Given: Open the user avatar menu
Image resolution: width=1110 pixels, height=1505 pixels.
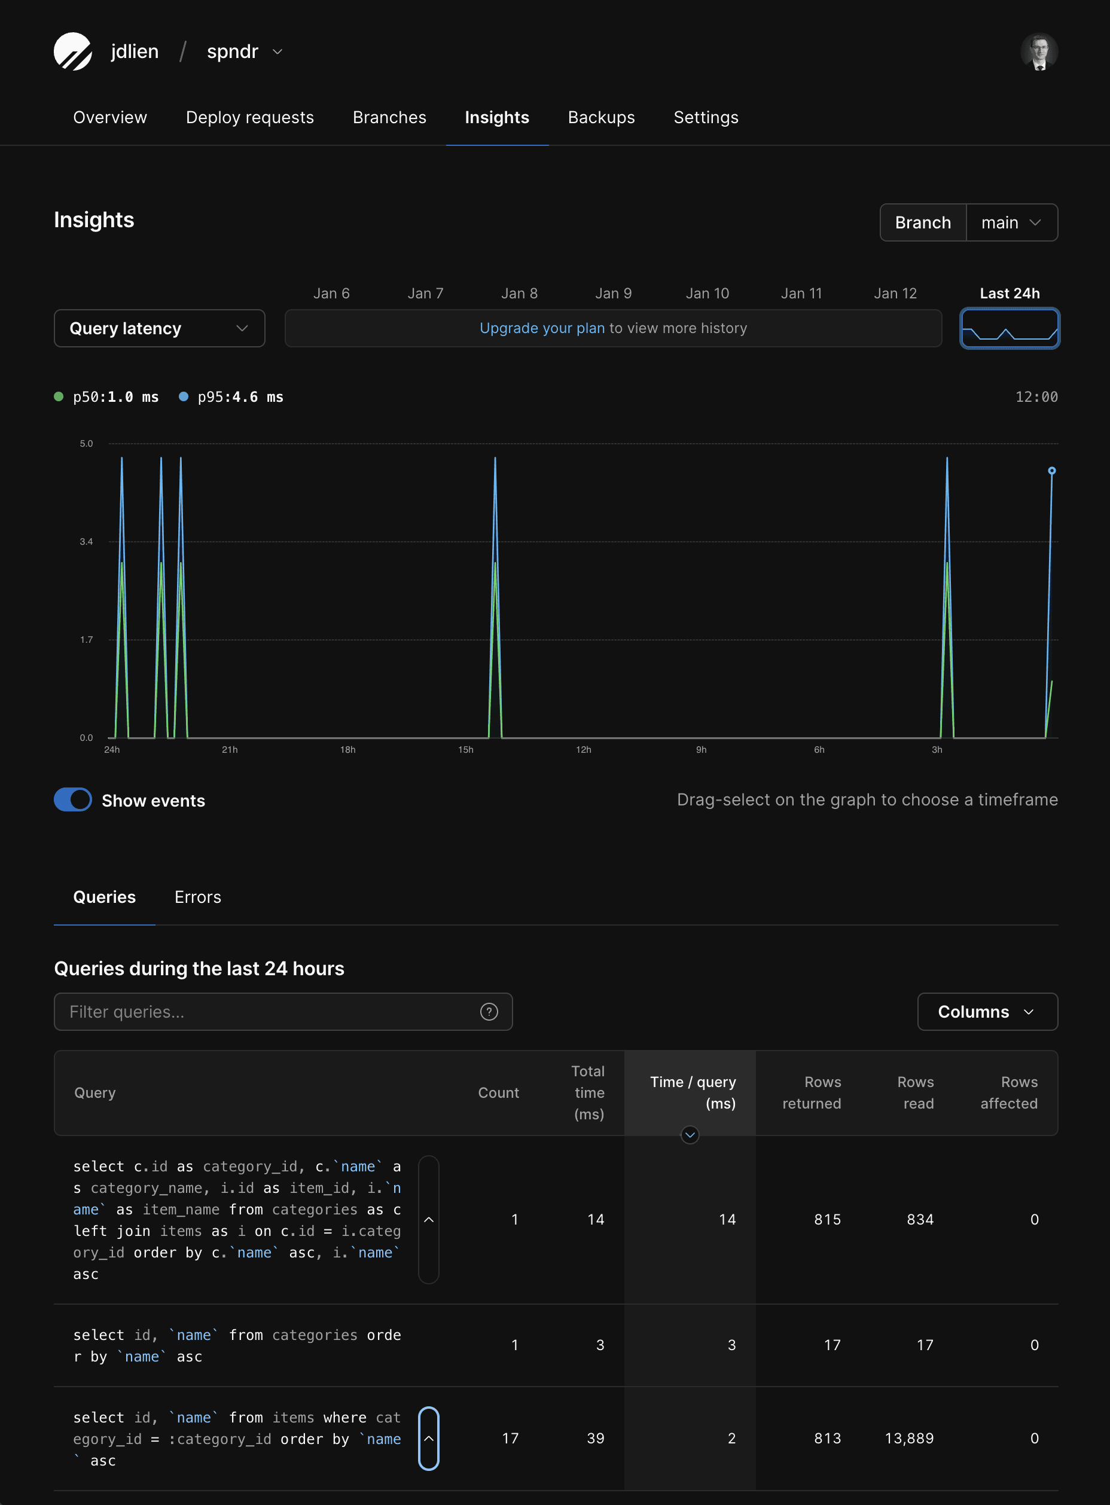Looking at the screenshot, I should pos(1038,51).
